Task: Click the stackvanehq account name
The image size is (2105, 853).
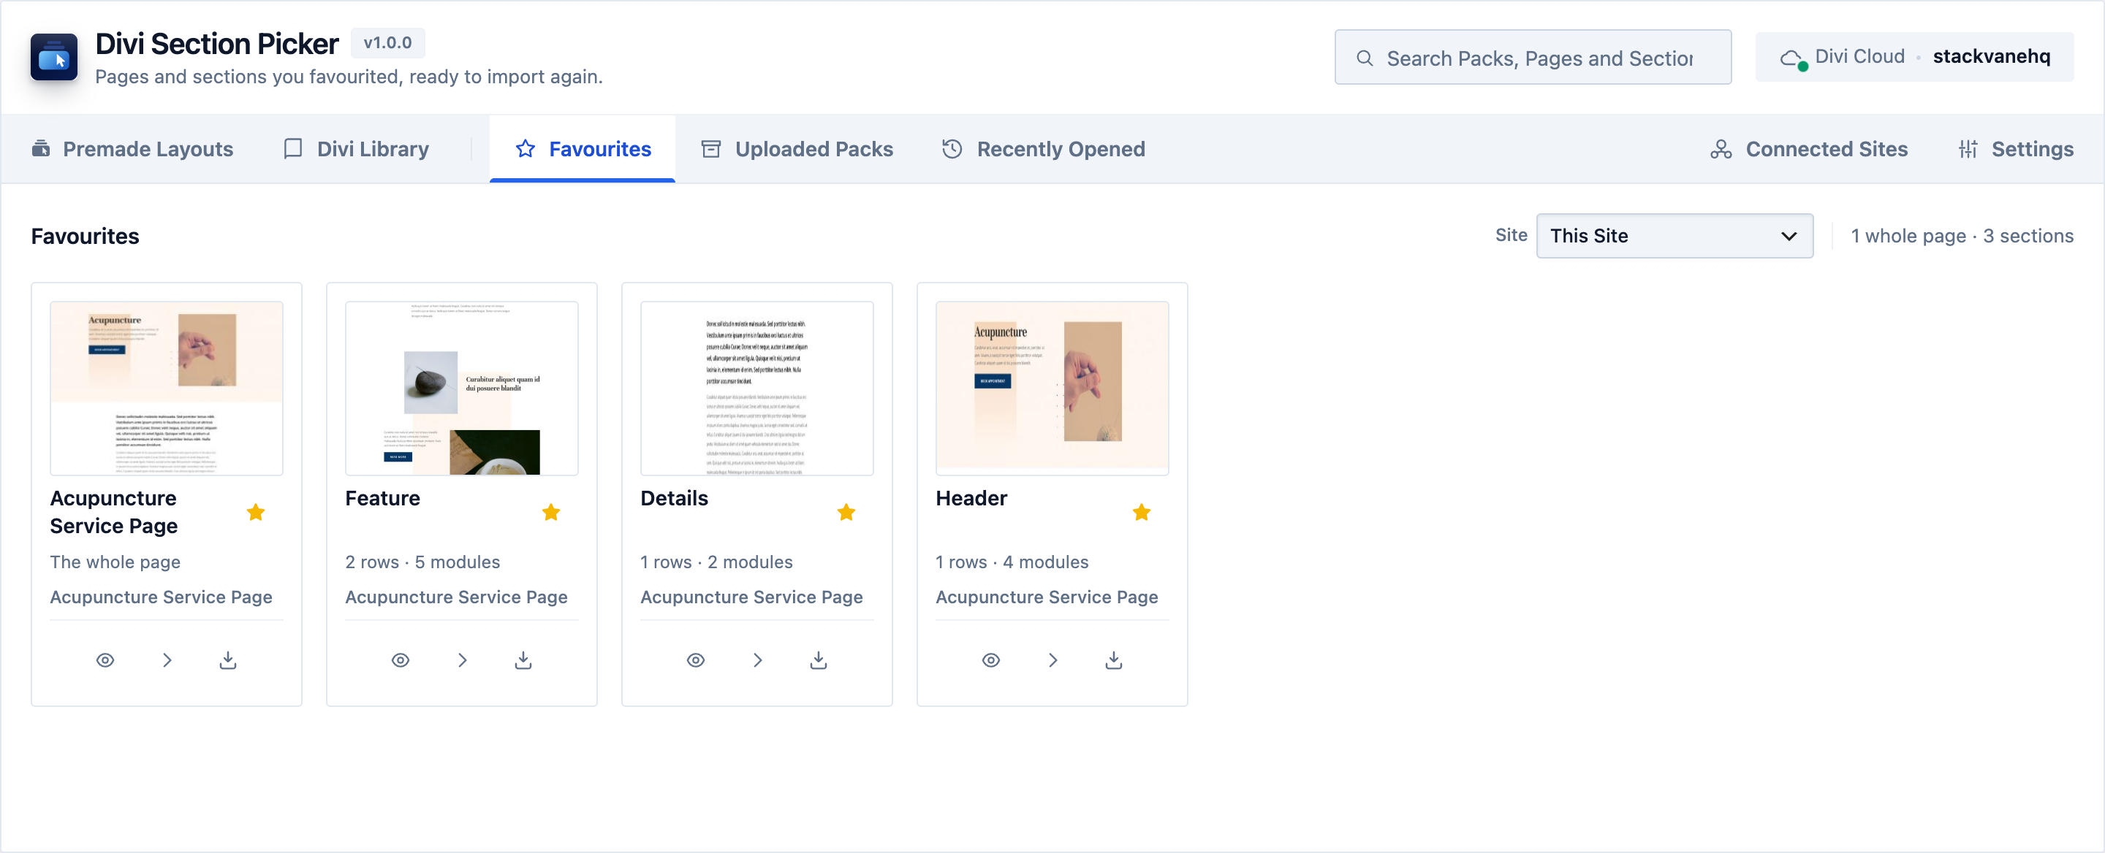Action: point(1990,56)
